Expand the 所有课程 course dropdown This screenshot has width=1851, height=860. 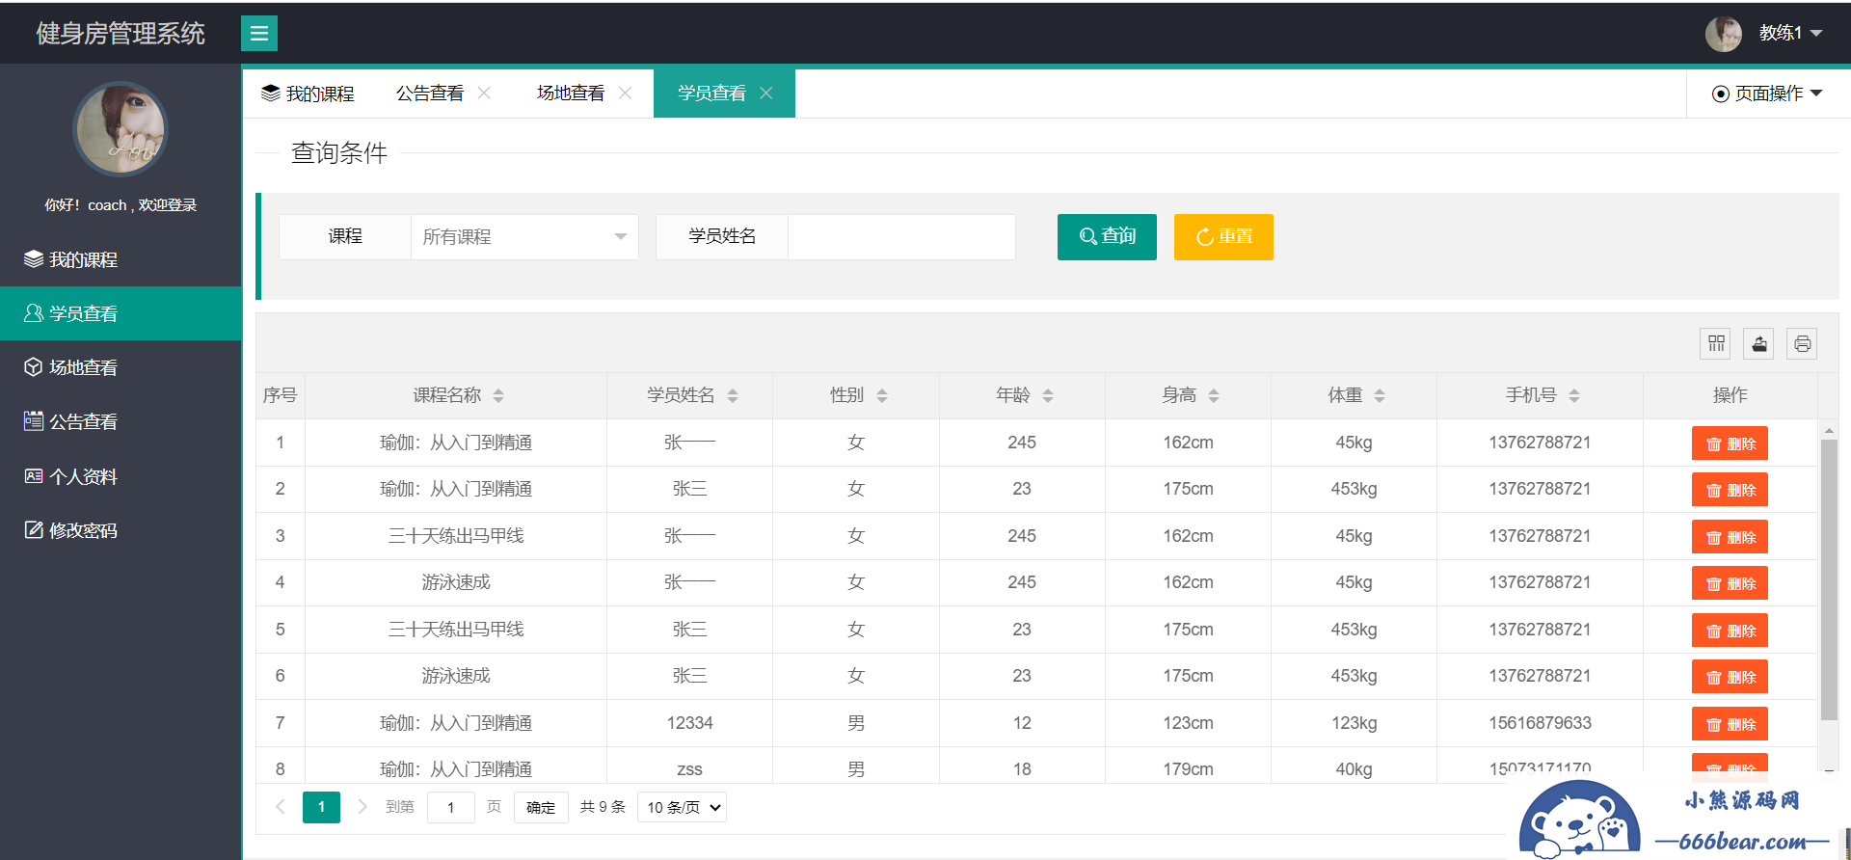click(x=524, y=237)
